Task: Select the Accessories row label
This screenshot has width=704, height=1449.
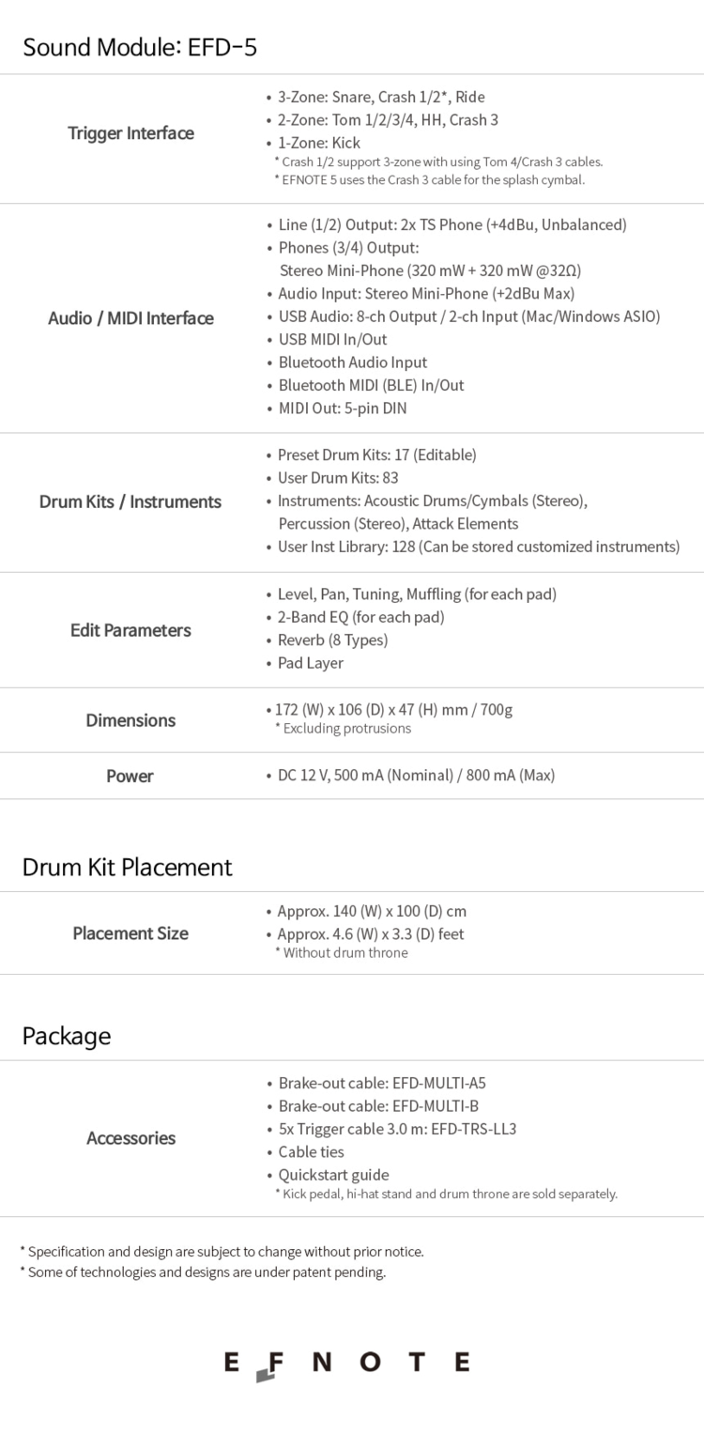Action: coord(130,1138)
